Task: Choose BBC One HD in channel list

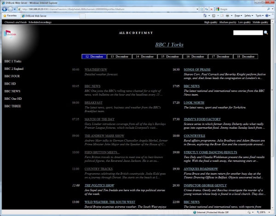Action: [x=13, y=99]
